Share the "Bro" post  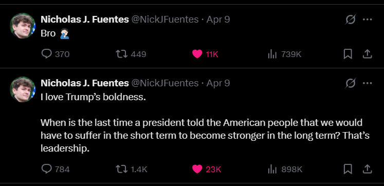[x=367, y=54]
